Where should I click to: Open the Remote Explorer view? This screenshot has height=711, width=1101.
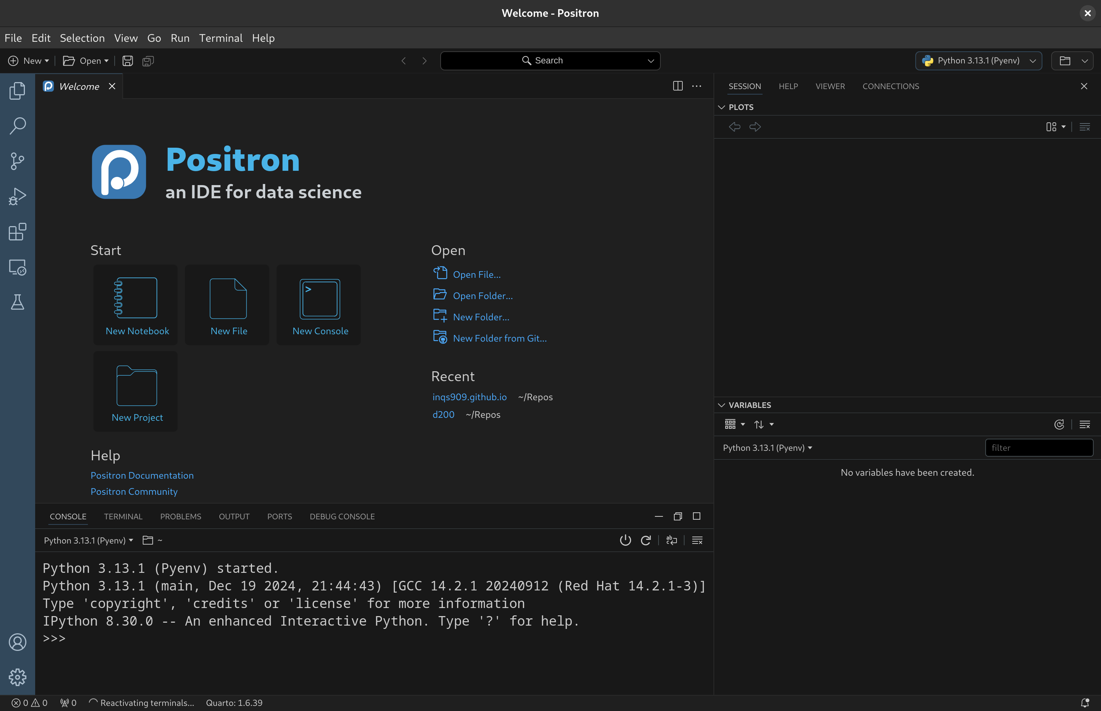tap(18, 267)
